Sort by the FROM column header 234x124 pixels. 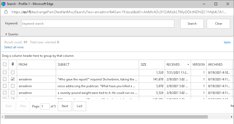(x=36, y=65)
